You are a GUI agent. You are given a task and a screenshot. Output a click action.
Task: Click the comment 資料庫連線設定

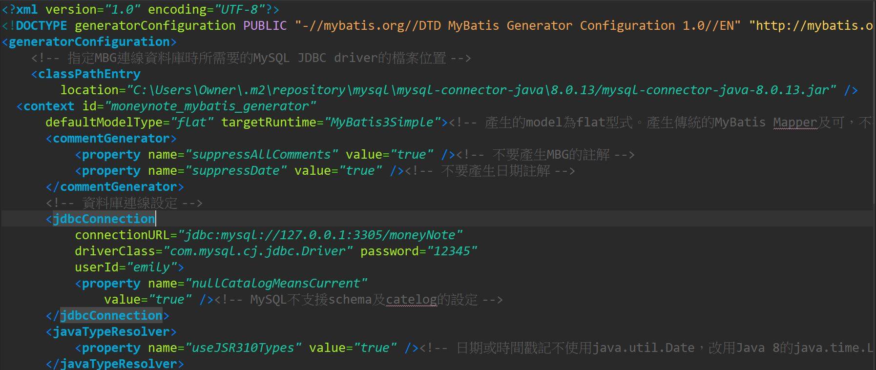pos(124,203)
